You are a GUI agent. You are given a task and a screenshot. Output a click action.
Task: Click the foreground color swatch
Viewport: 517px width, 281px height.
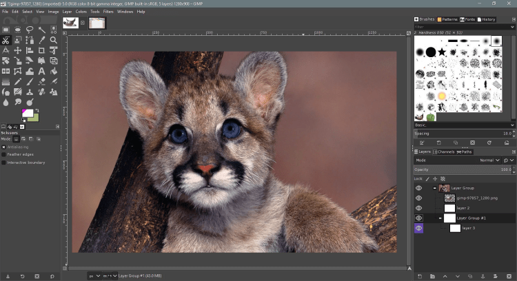pyautogui.click(x=27, y=113)
